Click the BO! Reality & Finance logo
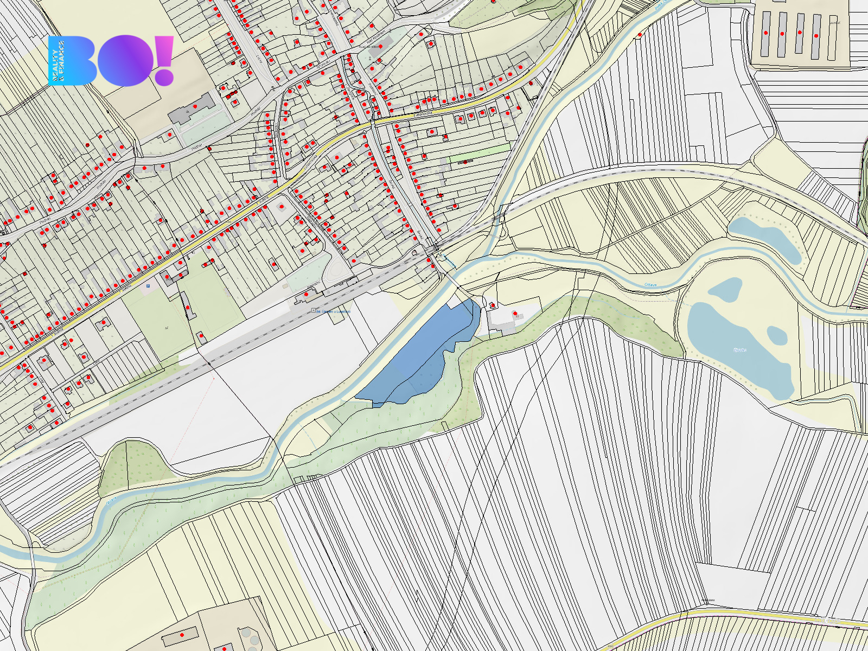This screenshot has height=651, width=868. click(111, 61)
